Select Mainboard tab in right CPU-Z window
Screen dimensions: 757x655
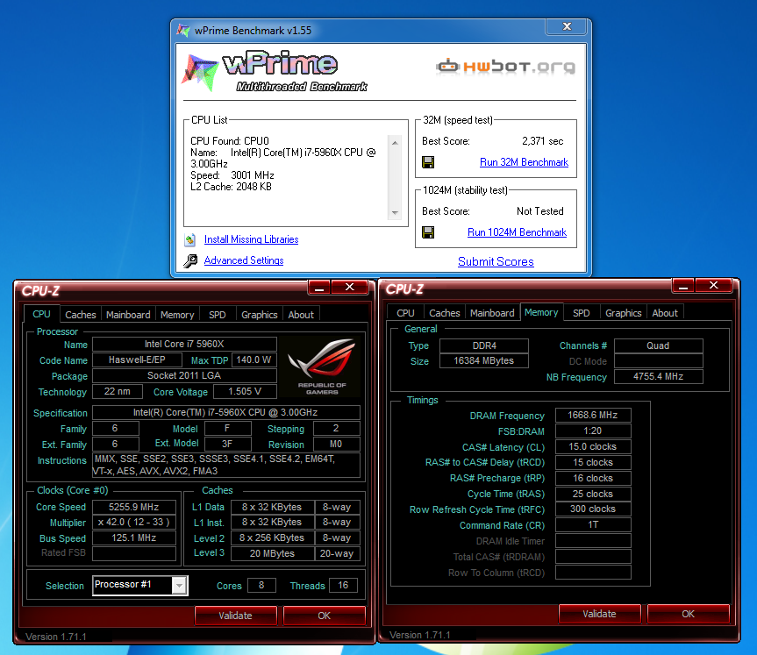tap(492, 313)
